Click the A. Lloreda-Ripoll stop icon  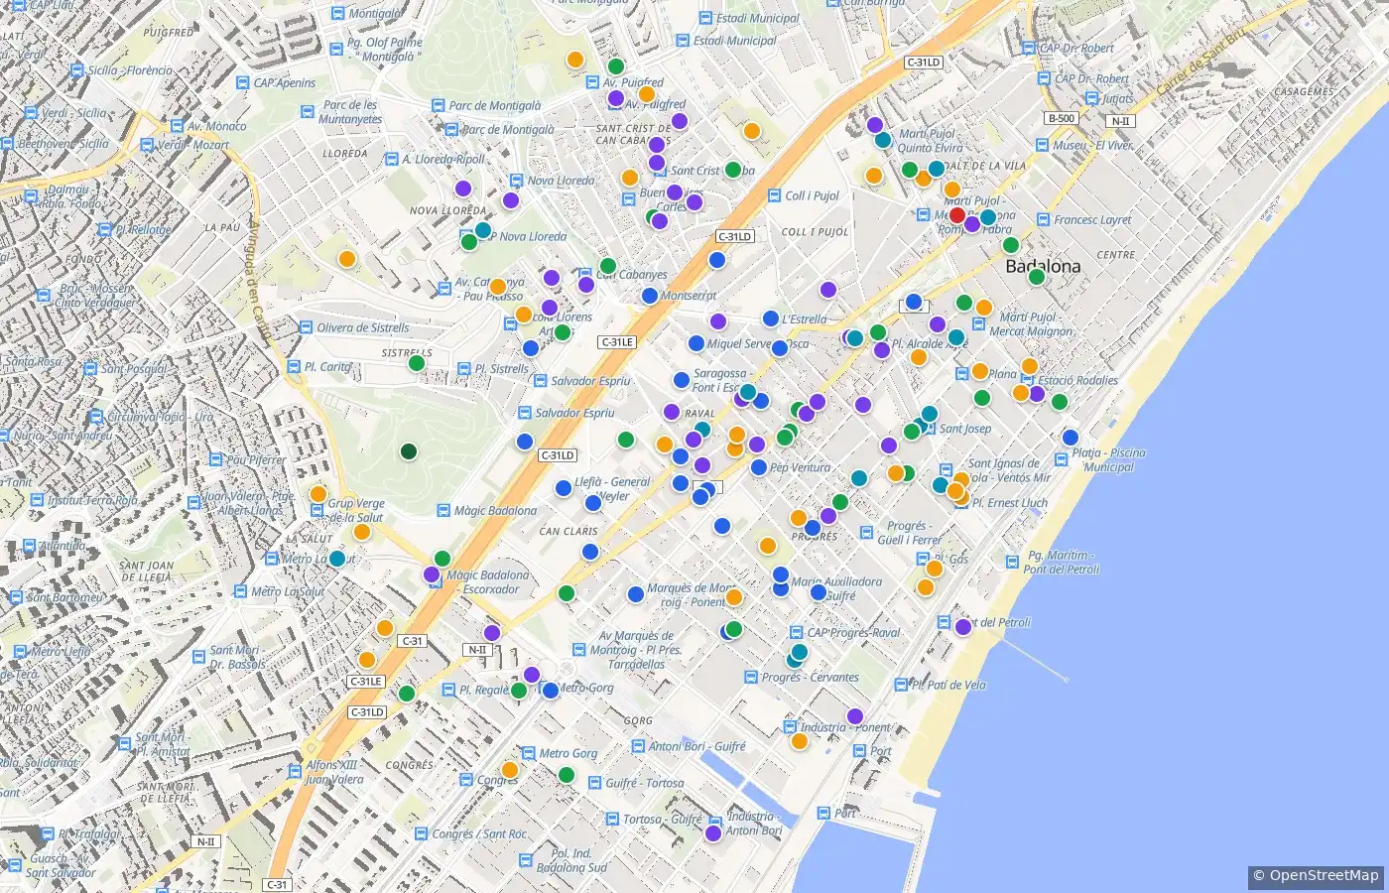coord(392,160)
